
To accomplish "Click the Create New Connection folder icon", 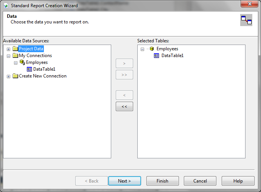I will click(x=15, y=76).
